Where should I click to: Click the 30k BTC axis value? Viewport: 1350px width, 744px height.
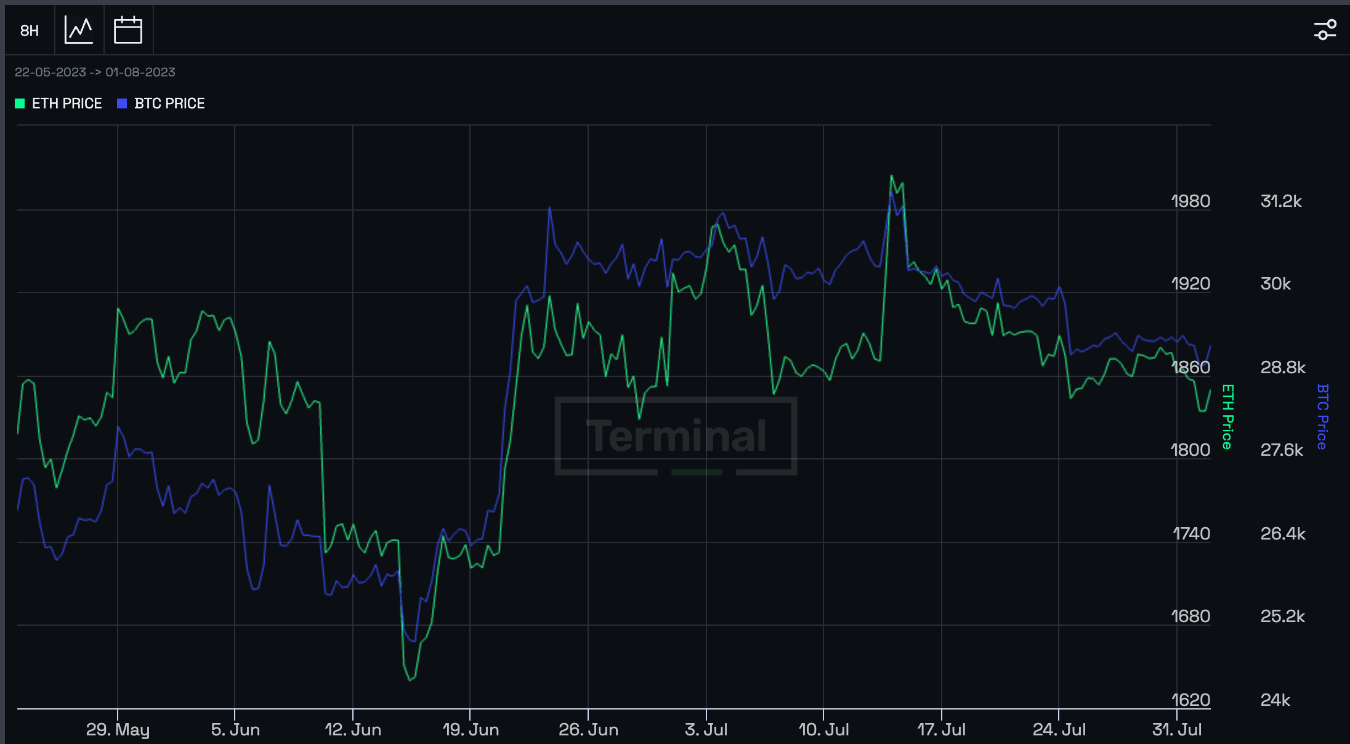(1275, 284)
